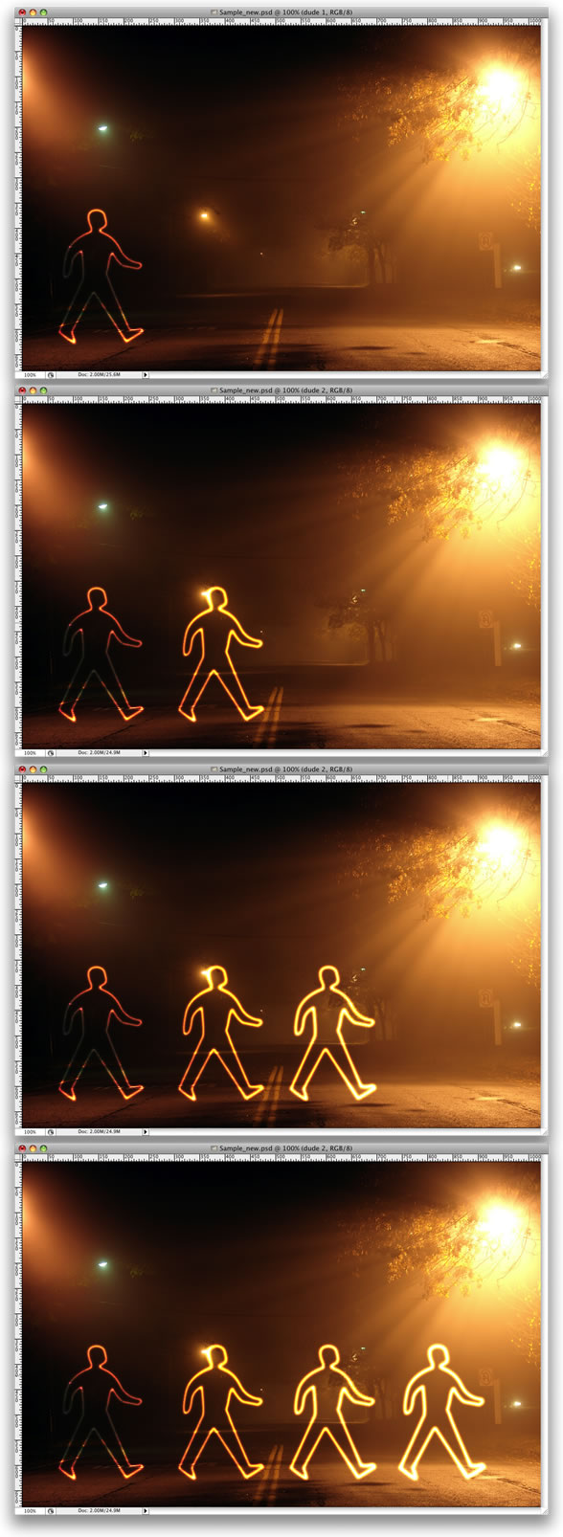The height and width of the screenshot is (1537, 563).
Task: Open the status bar arrow menu in the four-figure window
Action: pos(146,1510)
